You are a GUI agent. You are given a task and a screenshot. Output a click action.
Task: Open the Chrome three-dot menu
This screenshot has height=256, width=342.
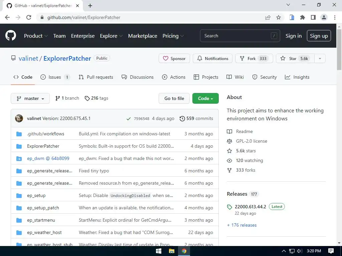tap(335, 17)
